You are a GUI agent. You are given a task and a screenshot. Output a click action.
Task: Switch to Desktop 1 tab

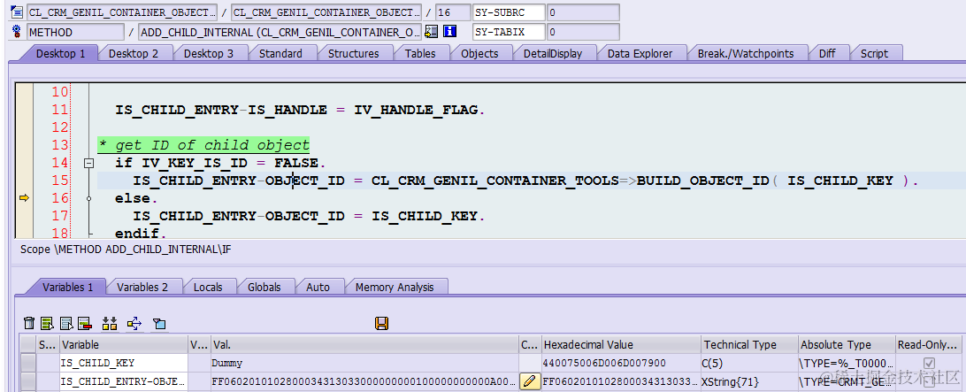60,54
